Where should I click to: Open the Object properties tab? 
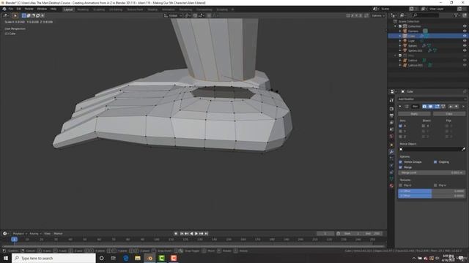click(x=391, y=145)
